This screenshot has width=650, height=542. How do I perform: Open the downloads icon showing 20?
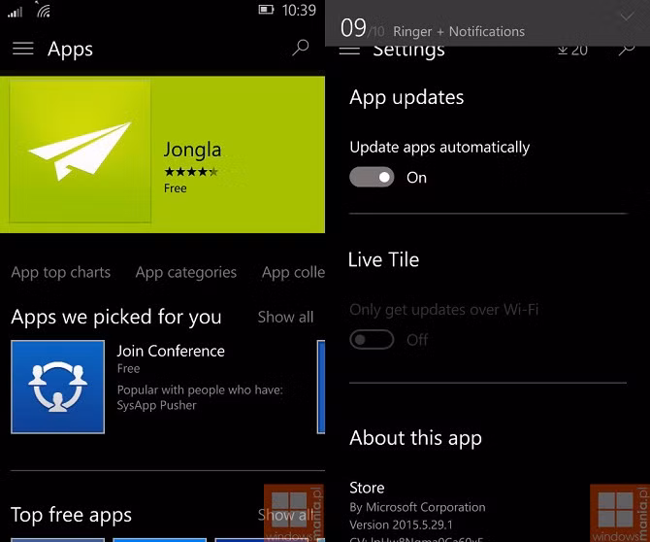click(x=572, y=50)
